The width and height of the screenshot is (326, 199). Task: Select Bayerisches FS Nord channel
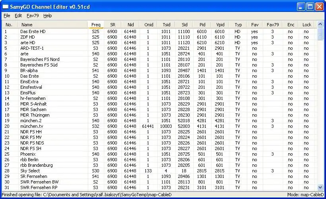pyautogui.click(x=40, y=59)
